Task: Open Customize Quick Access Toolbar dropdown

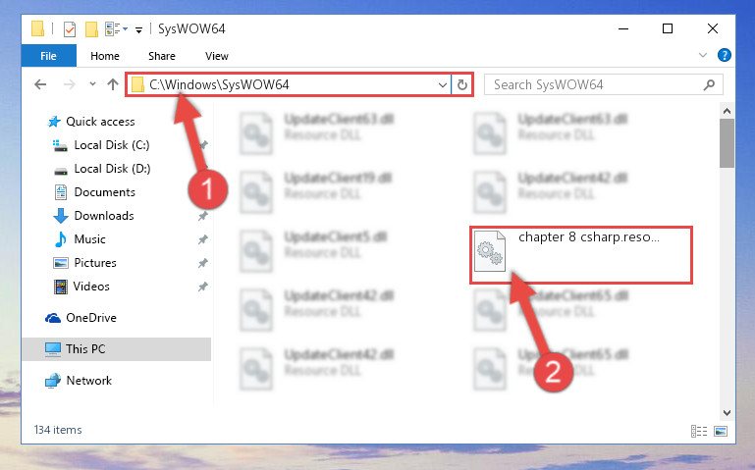Action: point(138,30)
